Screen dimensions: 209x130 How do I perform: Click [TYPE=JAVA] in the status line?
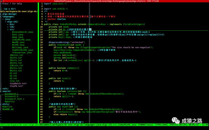pyautogui.click(x=161, y=125)
